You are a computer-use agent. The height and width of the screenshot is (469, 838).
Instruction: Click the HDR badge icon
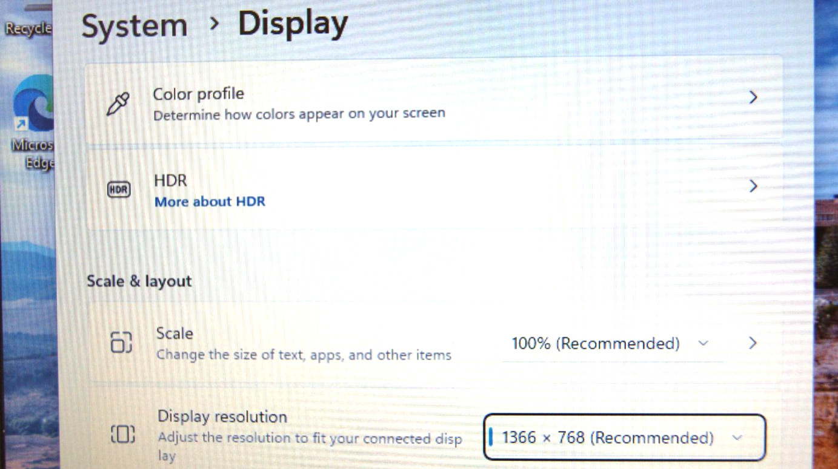[118, 189]
